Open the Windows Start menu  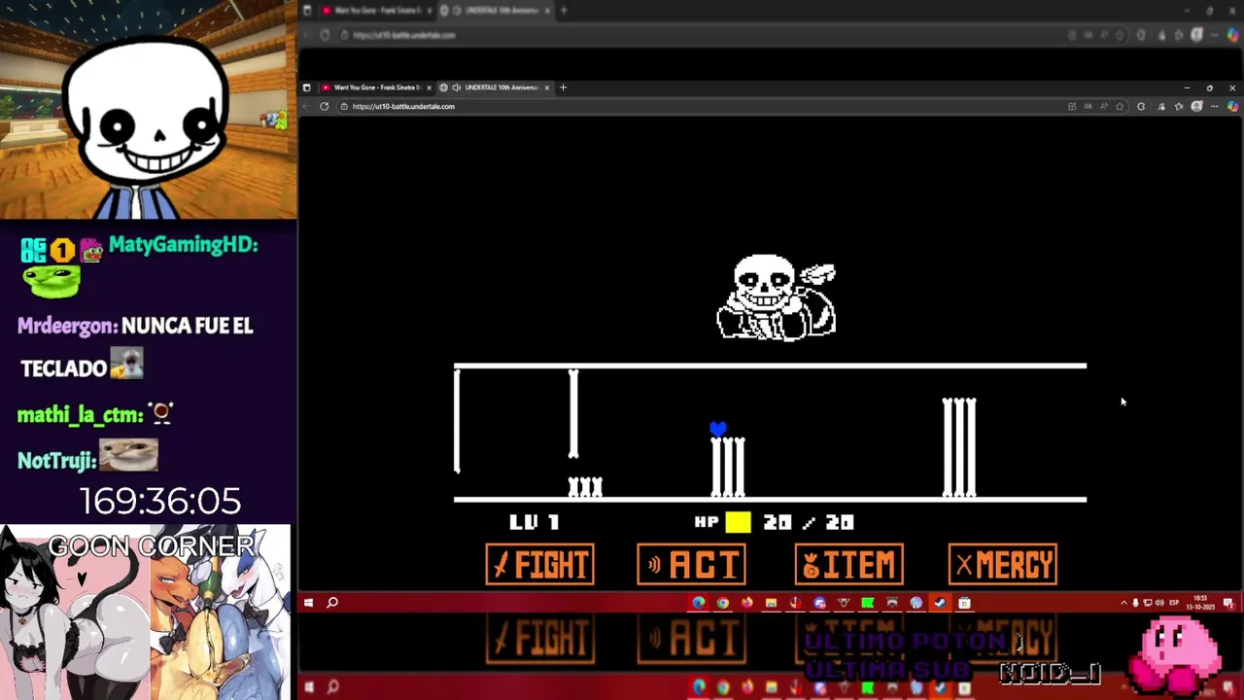tap(308, 603)
